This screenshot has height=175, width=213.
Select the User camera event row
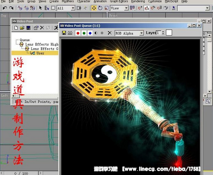click(35, 53)
